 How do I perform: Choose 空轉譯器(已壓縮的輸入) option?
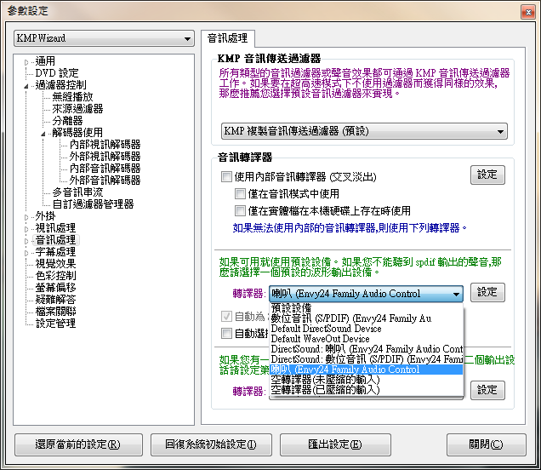pos(366,390)
